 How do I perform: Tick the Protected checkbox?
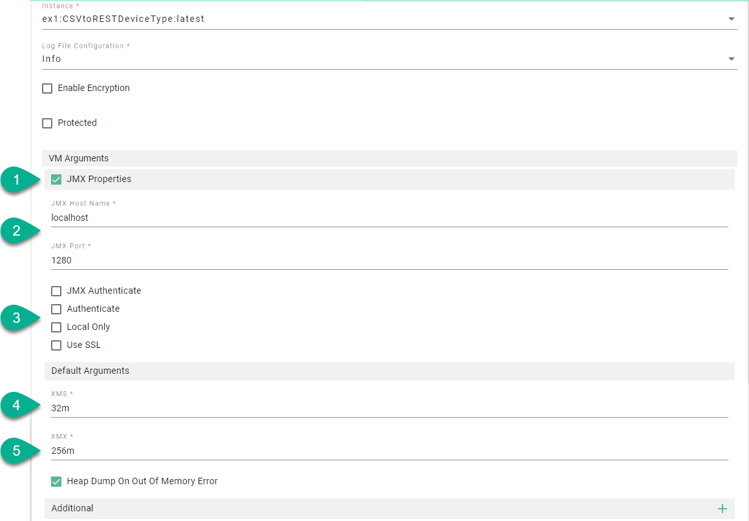(x=47, y=123)
